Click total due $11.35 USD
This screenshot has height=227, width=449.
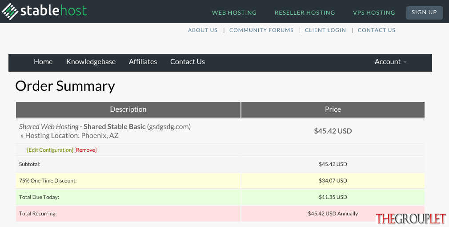click(x=333, y=197)
